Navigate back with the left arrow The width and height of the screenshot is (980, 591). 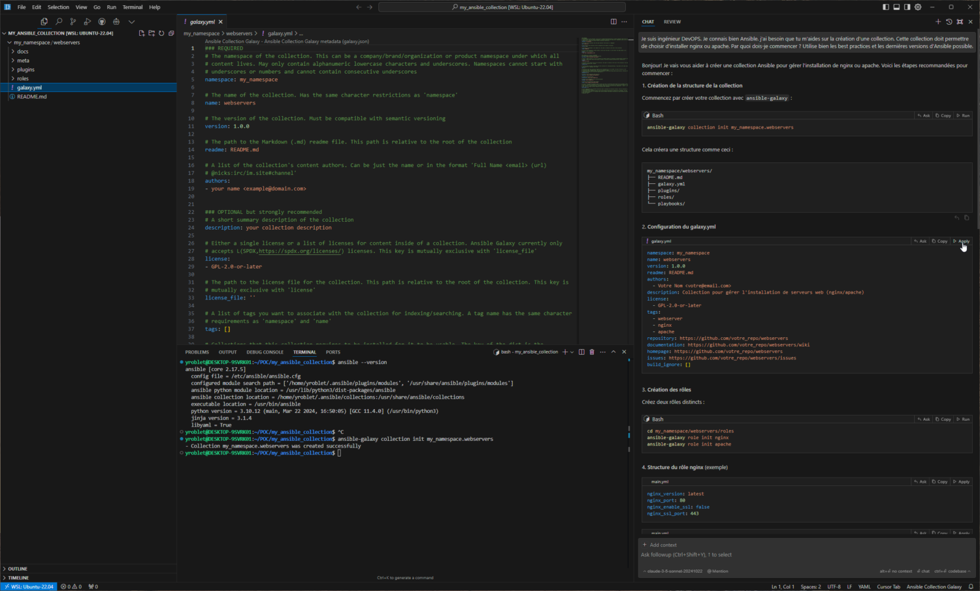[x=359, y=7]
